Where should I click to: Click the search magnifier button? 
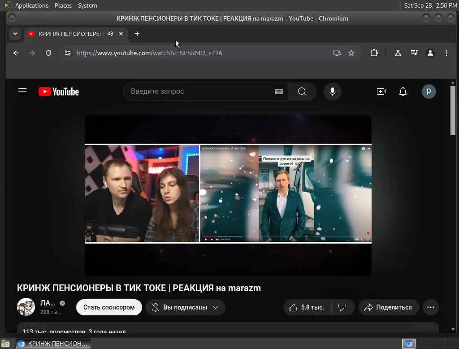pos(302,92)
